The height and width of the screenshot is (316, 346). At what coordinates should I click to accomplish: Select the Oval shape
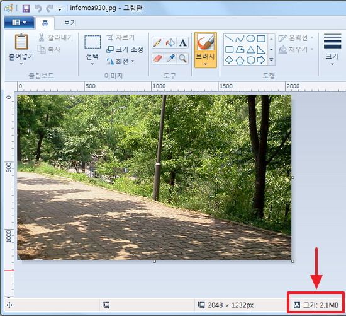pos(250,38)
